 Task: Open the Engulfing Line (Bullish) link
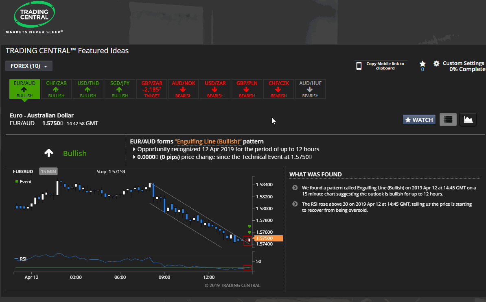click(x=208, y=141)
